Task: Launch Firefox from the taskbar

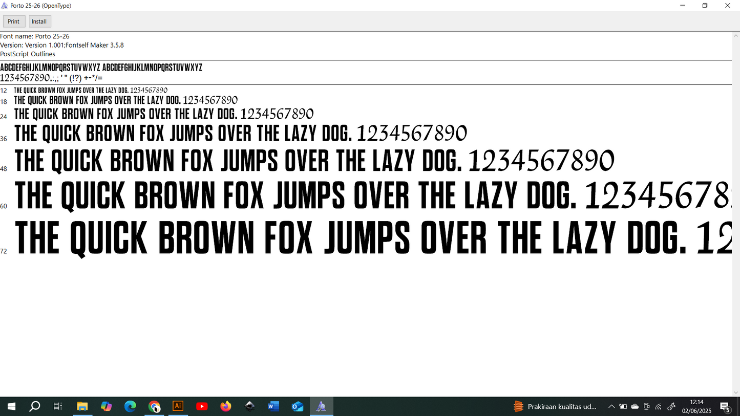Action: coord(226,406)
